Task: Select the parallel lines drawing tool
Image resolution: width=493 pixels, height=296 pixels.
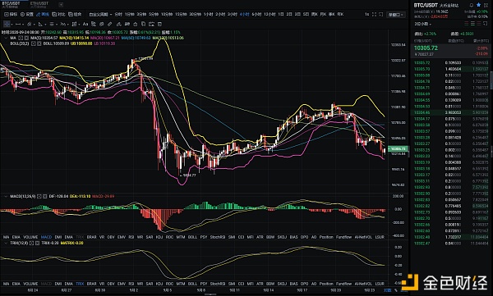Action: (x=52, y=24)
